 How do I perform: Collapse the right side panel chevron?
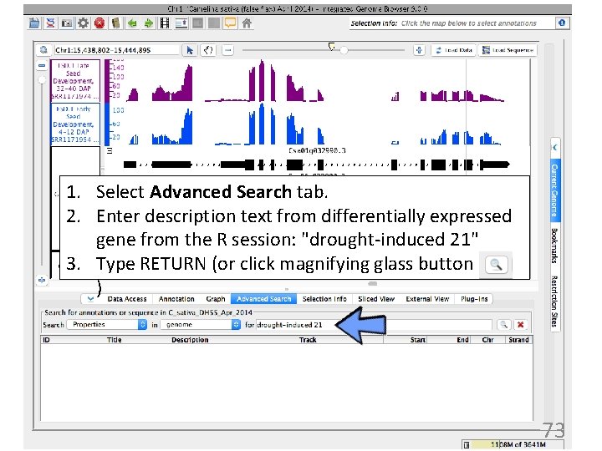(x=555, y=147)
